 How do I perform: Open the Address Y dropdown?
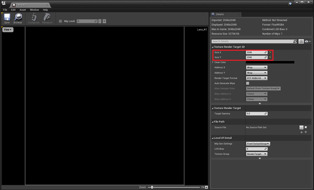click(x=256, y=73)
